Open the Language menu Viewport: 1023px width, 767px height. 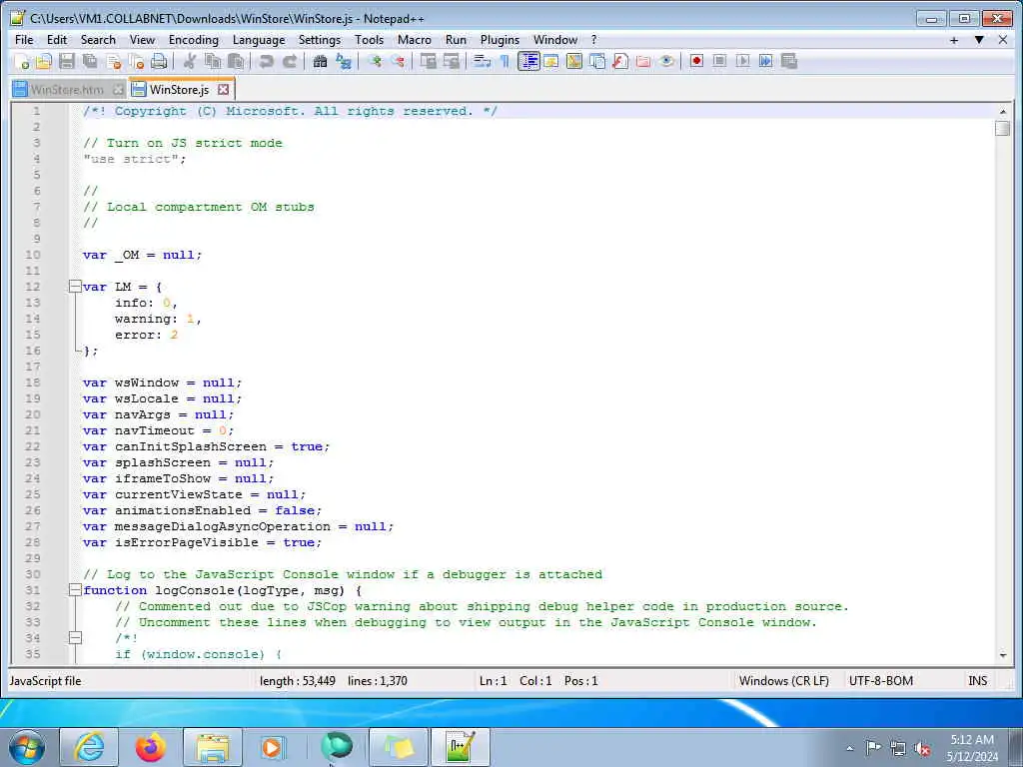click(x=259, y=40)
